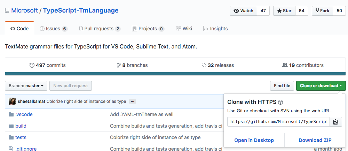Toggle the Clone or download dropdown

pyautogui.click(x=321, y=86)
